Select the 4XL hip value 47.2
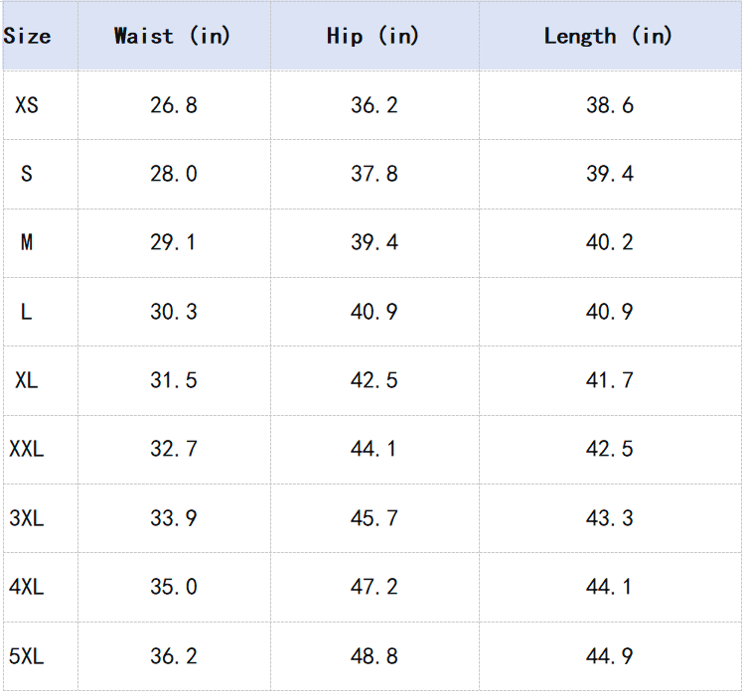Viewport: 746px width, 694px height. click(374, 587)
